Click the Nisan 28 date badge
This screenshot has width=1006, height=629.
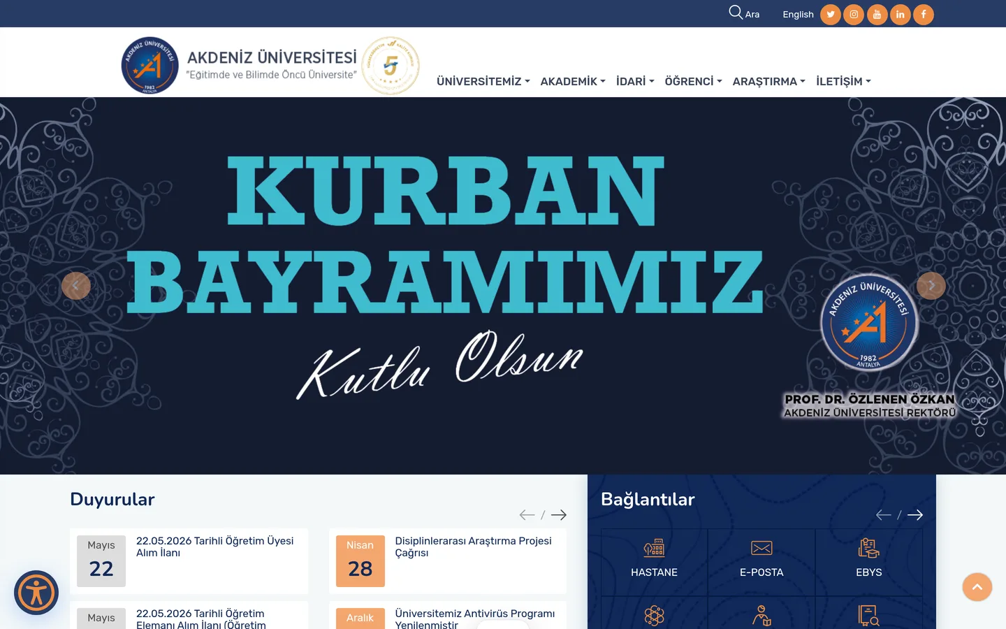pos(360,561)
